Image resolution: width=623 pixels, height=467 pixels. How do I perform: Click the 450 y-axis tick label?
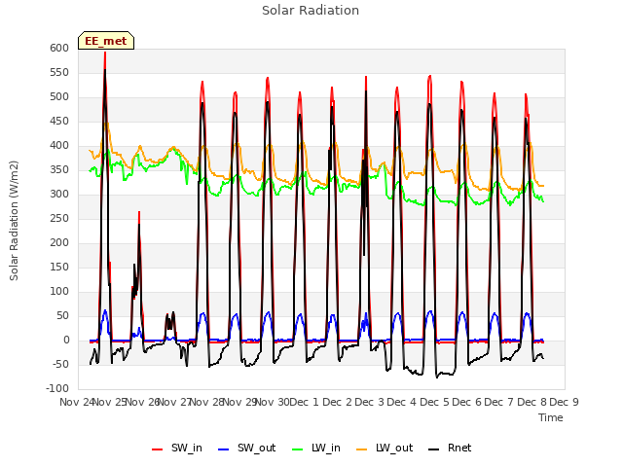tap(59, 121)
